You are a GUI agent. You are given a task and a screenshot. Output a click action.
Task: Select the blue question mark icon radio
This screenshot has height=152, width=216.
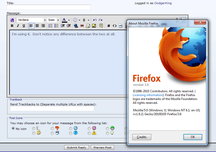point(71,133)
